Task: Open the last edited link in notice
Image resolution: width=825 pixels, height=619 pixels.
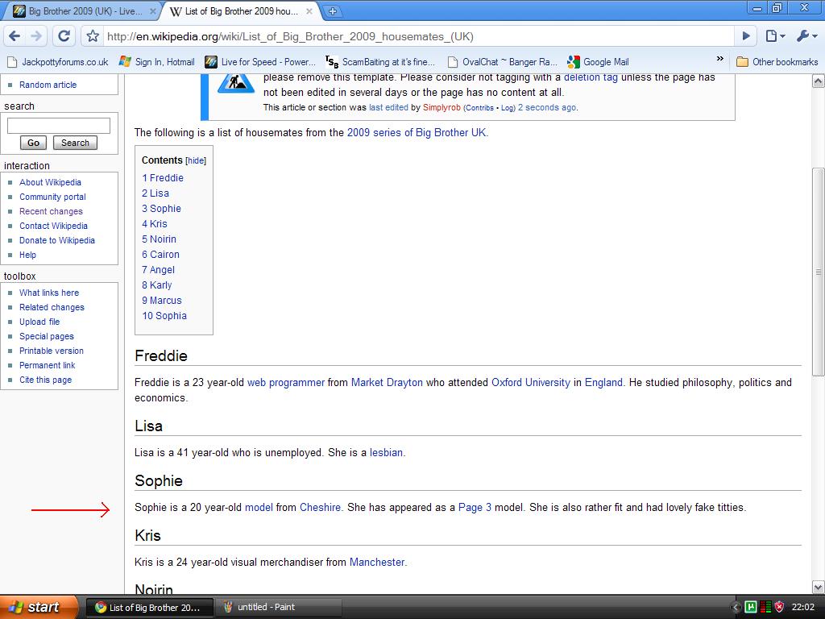Action: point(388,107)
